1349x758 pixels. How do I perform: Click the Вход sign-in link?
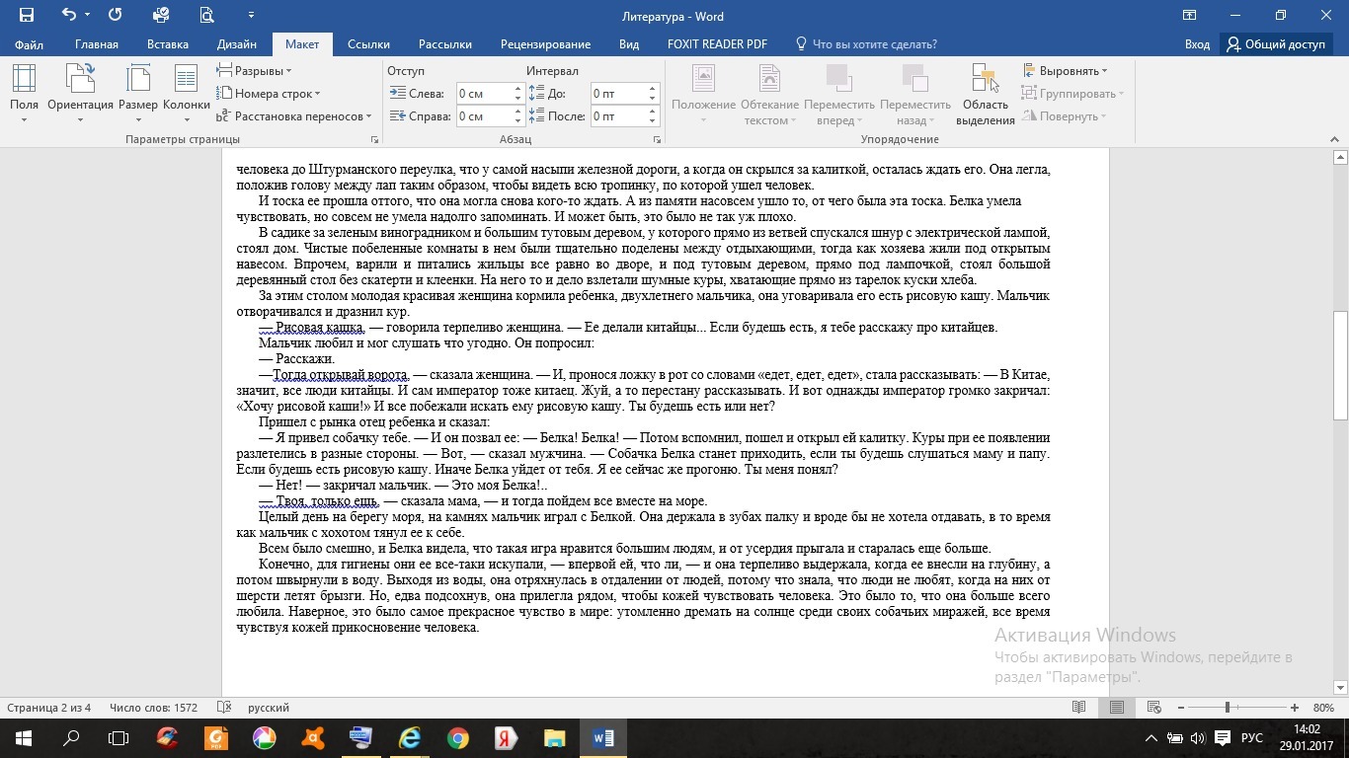pos(1197,44)
